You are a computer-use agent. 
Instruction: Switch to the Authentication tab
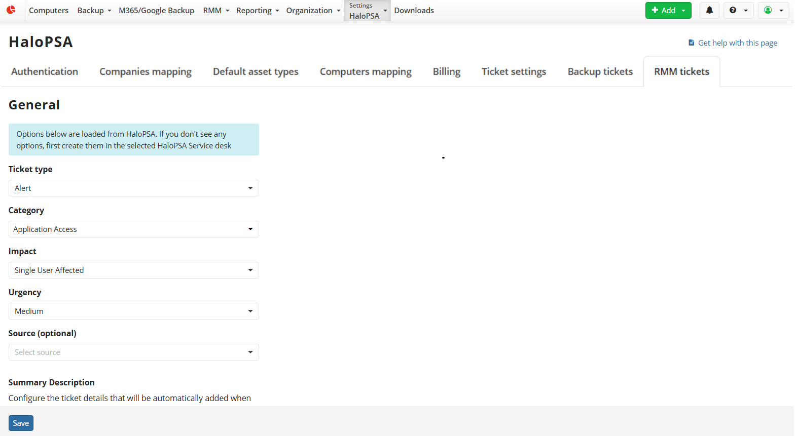[x=45, y=72]
